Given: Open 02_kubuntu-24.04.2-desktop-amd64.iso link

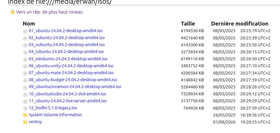Looking at the screenshot, I should [x=67, y=38].
